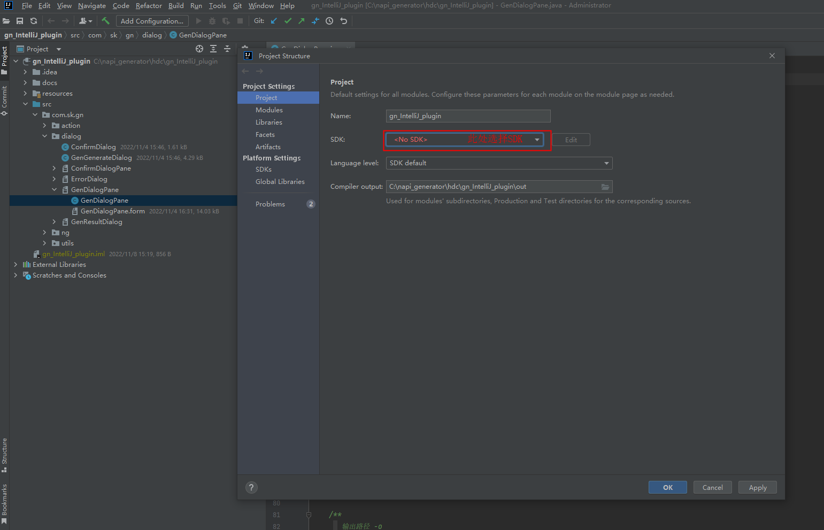Click the locate target crosshair icon in Project panel
Image resolution: width=824 pixels, height=530 pixels.
tap(199, 49)
